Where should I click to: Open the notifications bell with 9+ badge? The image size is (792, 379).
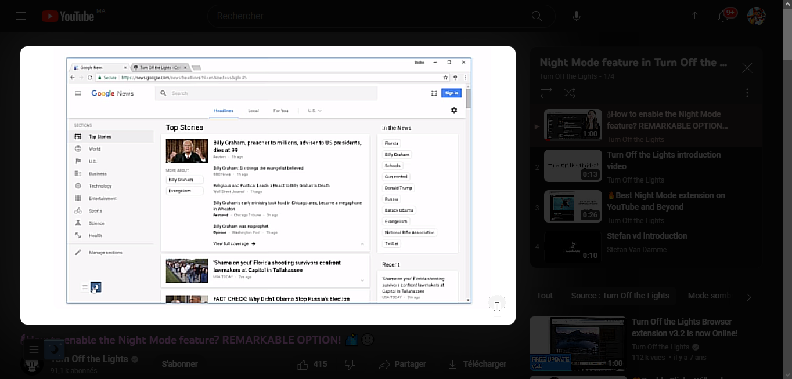point(724,16)
